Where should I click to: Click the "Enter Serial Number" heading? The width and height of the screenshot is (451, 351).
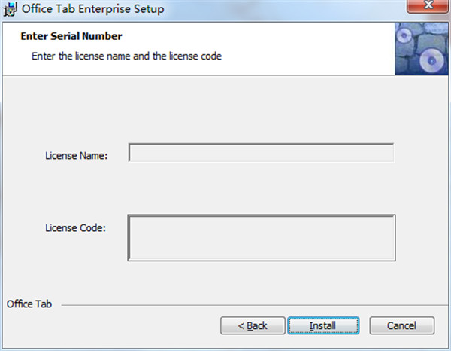pos(71,36)
